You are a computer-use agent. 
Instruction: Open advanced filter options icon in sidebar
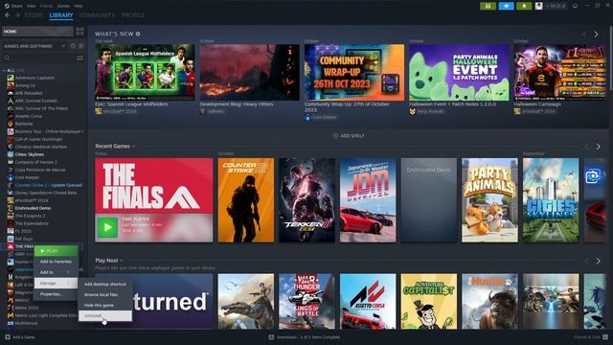click(79, 57)
